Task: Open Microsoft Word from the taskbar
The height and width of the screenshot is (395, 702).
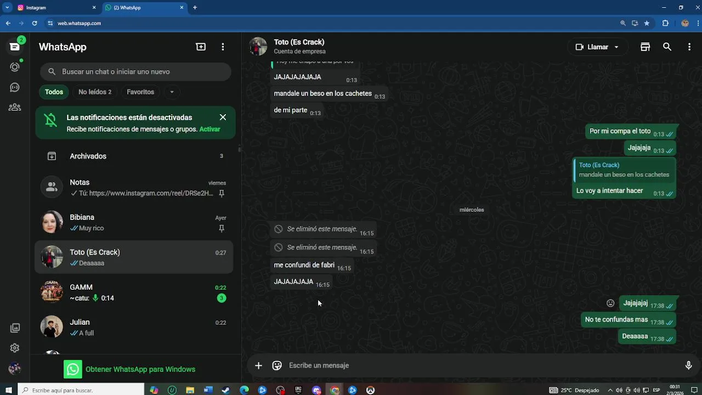Action: tap(208, 390)
